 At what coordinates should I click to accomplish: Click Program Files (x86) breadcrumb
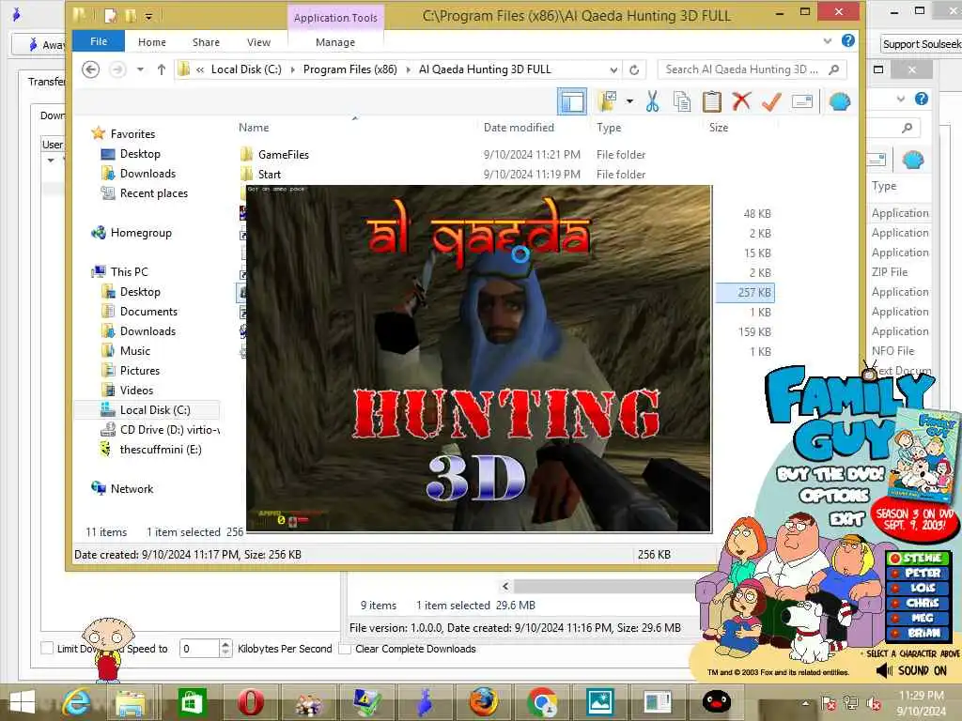click(349, 69)
